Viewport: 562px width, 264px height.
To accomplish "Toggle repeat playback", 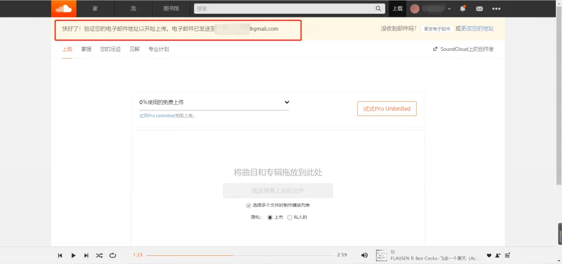I will [x=113, y=255].
